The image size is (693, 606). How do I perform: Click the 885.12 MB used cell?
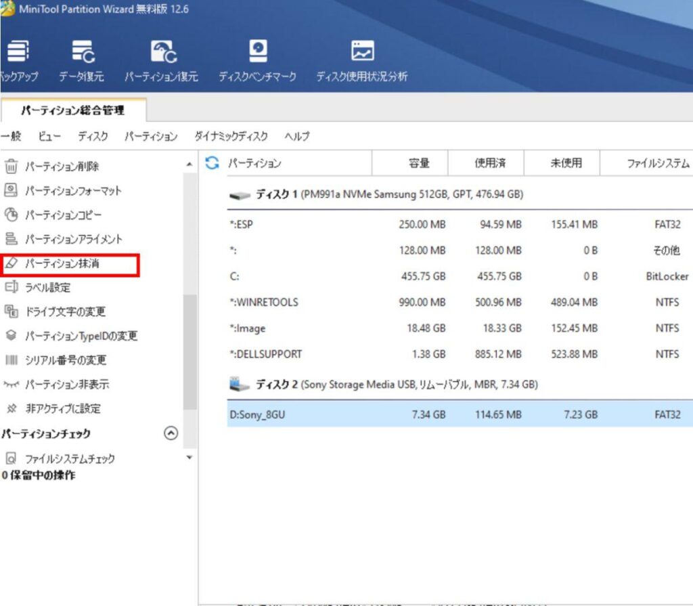click(x=499, y=354)
